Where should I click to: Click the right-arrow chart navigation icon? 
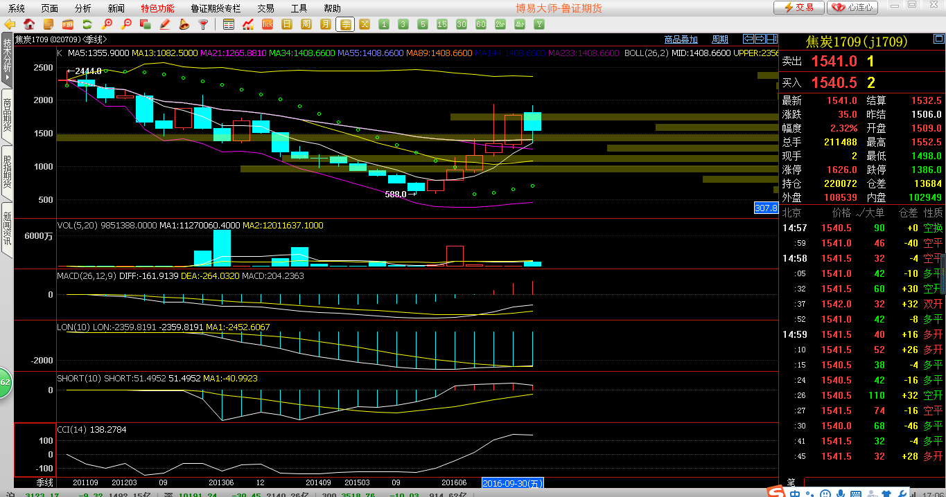[x=760, y=39]
